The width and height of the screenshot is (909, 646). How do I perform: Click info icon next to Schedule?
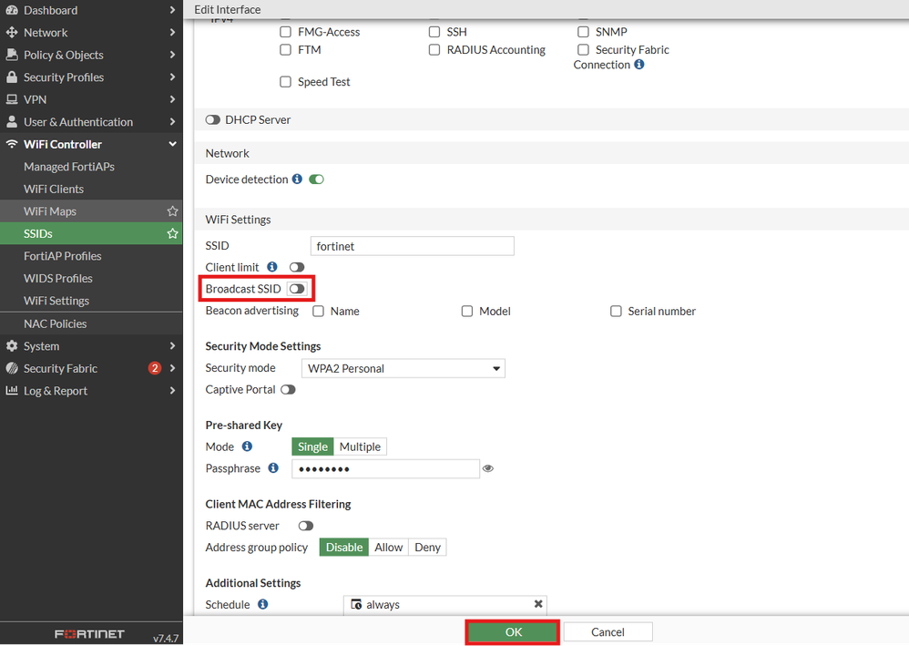262,604
